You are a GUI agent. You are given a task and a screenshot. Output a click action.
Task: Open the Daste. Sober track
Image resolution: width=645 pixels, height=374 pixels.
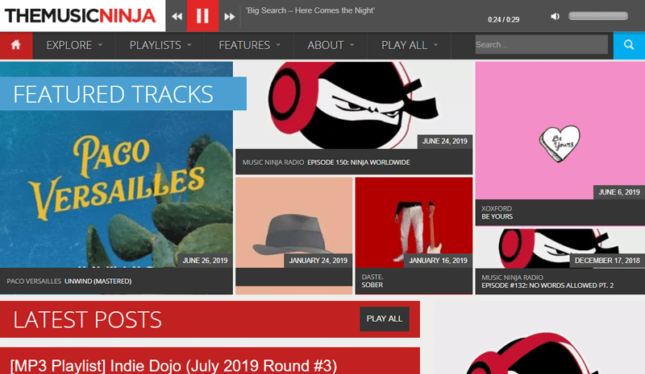click(372, 281)
